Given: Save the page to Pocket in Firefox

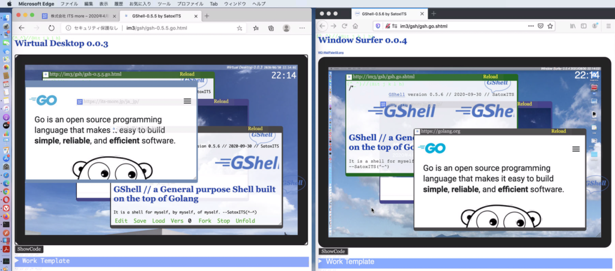Looking at the screenshot, I should (x=540, y=26).
